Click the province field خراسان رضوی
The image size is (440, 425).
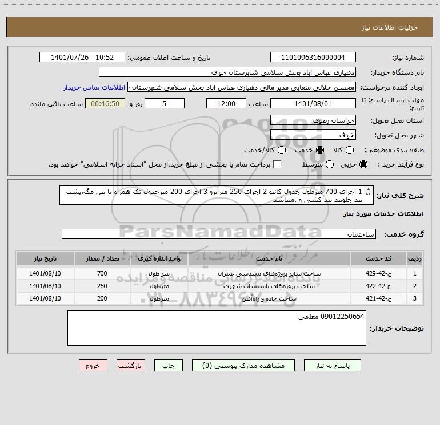(313, 120)
